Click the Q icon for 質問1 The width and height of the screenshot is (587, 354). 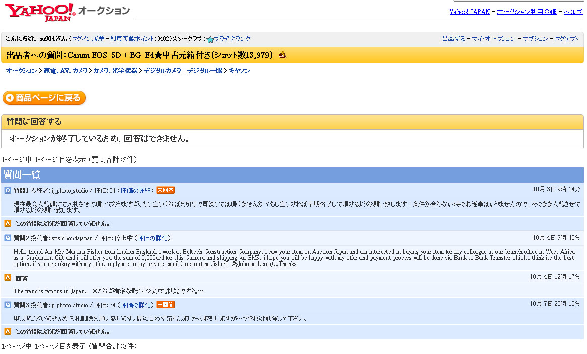8,191
